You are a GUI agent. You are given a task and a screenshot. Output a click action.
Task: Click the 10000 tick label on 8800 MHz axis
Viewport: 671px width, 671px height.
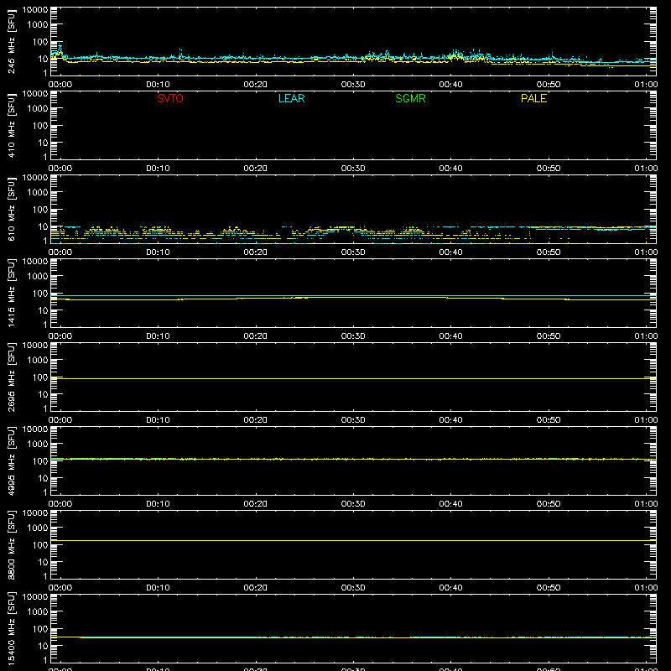coord(35,513)
